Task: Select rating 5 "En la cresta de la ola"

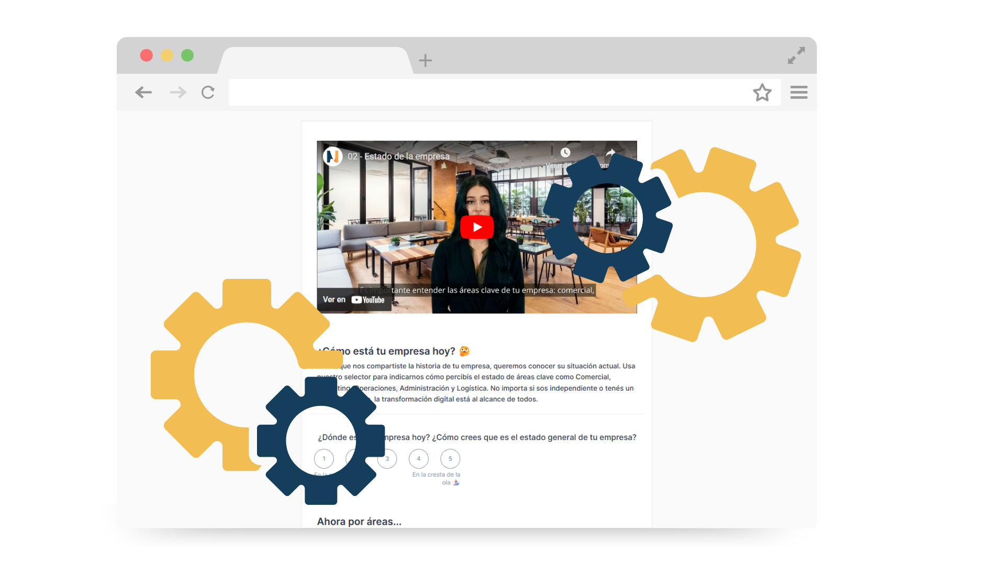Action: 450,459
